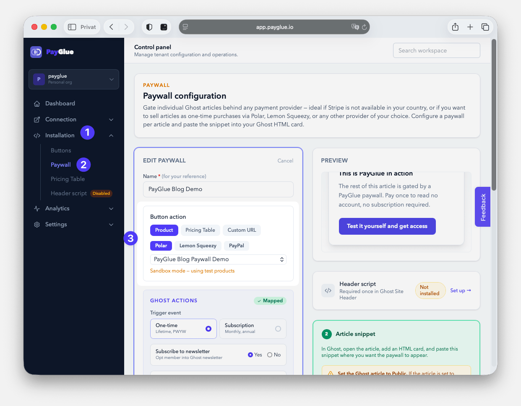
Task: Set button action to Pricing Table
Action: 200,230
